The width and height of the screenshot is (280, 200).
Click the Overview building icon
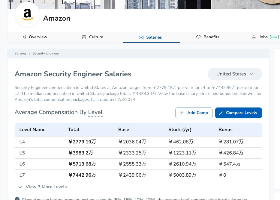[25, 37]
